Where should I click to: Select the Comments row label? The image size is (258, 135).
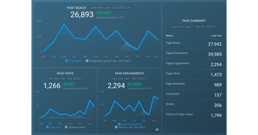(172, 94)
